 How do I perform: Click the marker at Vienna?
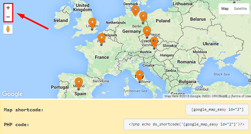[x=154, y=42]
